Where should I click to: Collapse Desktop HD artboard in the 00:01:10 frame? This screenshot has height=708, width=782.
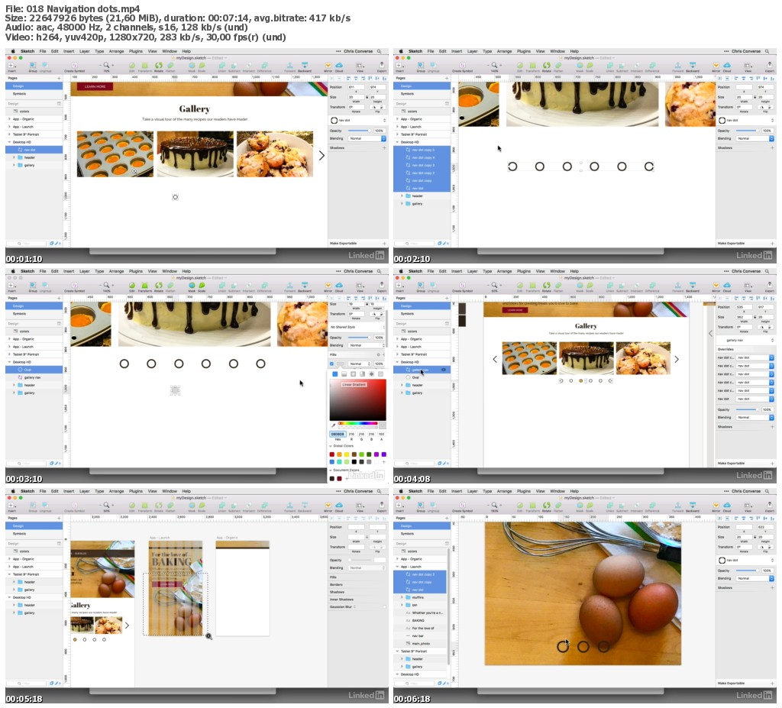click(9, 142)
